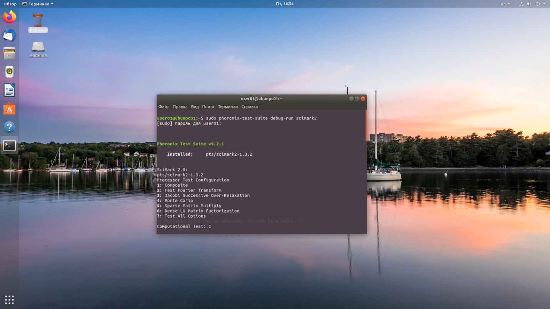Click 'Processor Test Configuration' text
This screenshot has width=550, height=309.
(x=193, y=180)
